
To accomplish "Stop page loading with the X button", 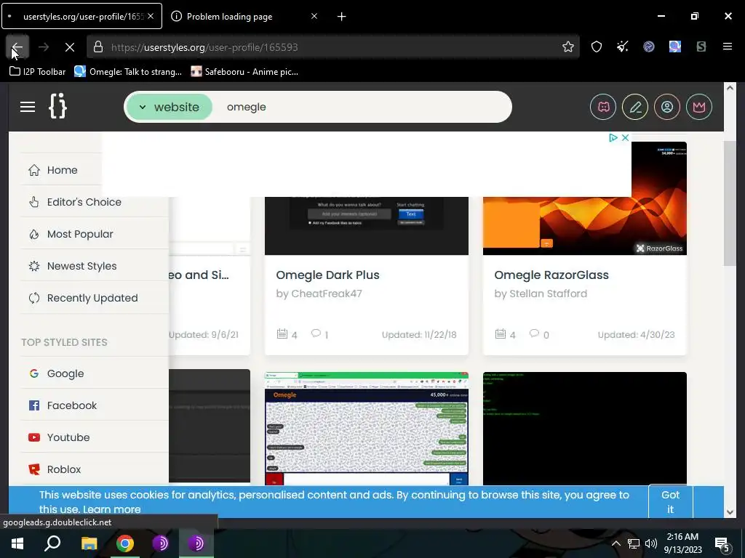I will 69,47.
